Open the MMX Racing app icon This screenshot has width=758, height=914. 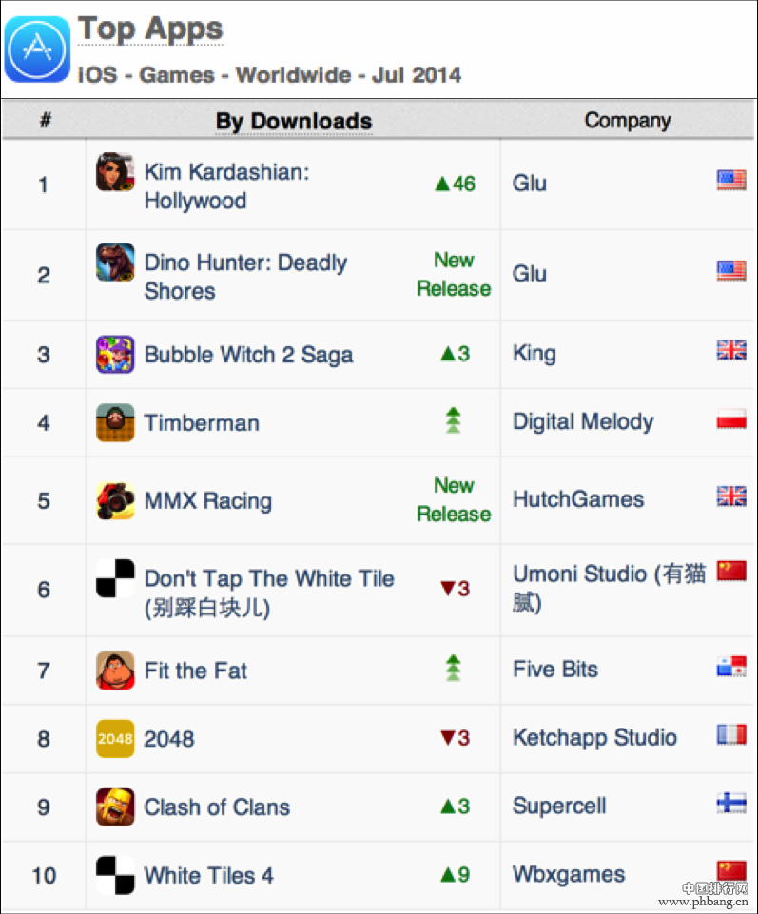tap(115, 501)
